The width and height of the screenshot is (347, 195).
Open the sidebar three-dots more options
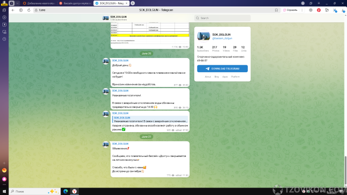[4, 185]
